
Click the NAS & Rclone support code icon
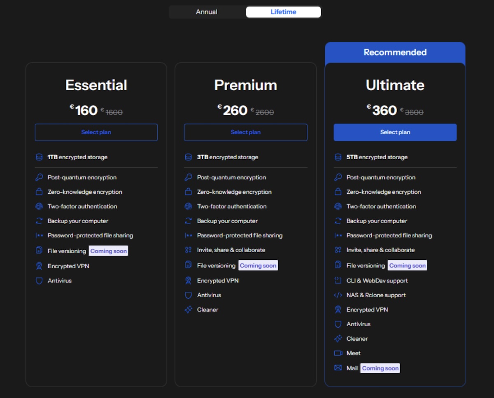click(338, 295)
